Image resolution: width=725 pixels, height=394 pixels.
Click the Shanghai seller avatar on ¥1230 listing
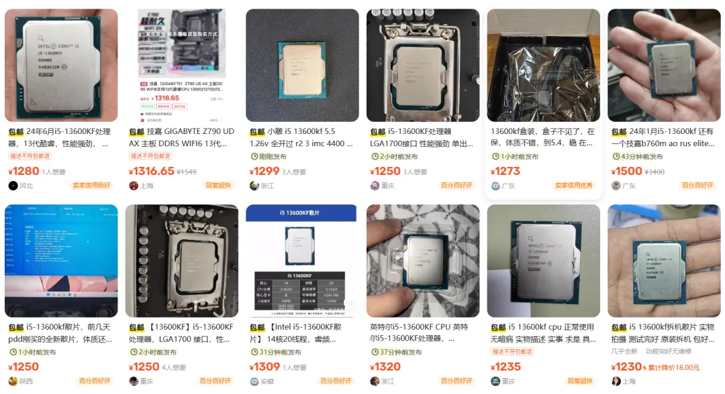pos(616,381)
